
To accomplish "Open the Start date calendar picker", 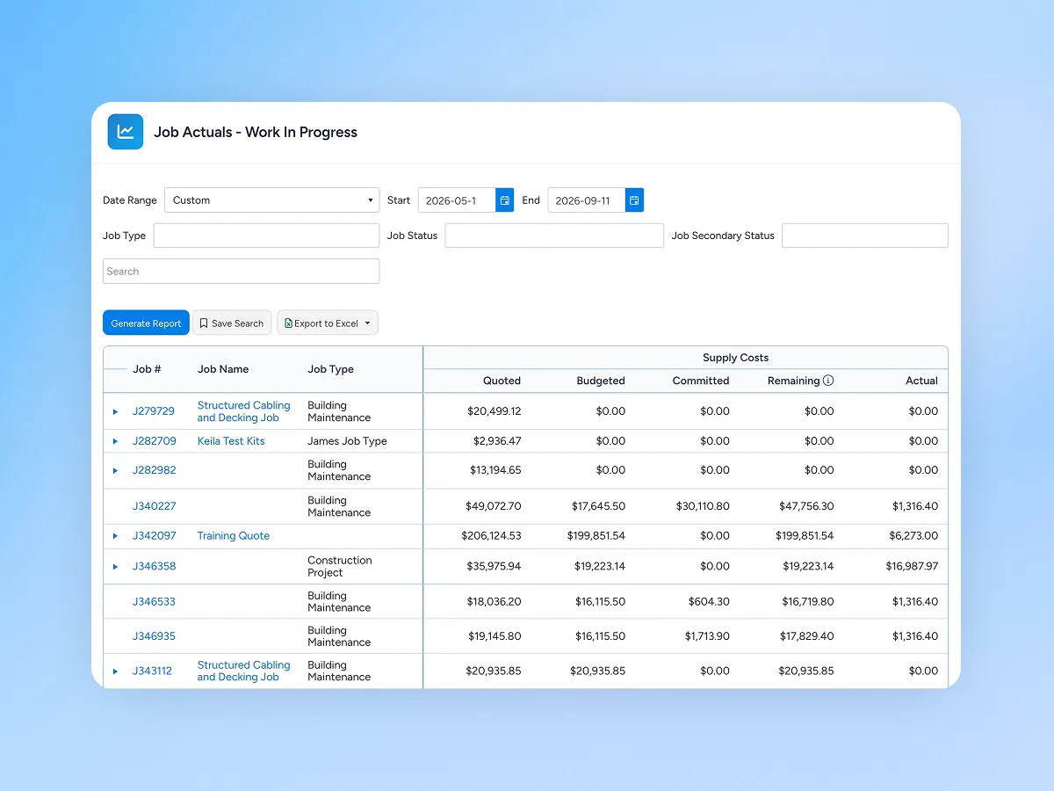I will [505, 200].
